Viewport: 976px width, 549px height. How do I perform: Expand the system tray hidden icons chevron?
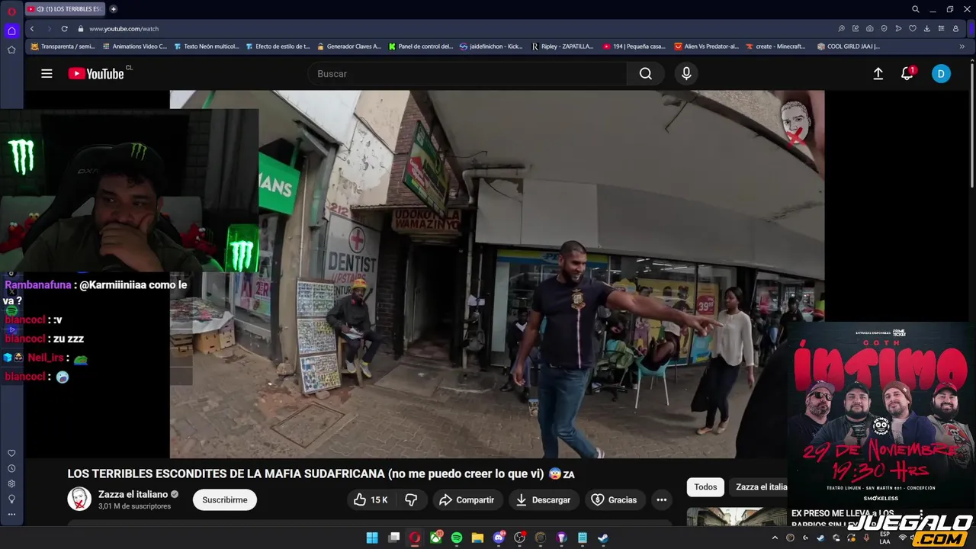pyautogui.click(x=775, y=538)
